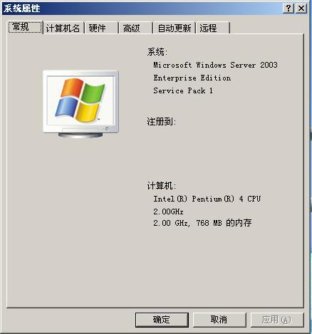
Task: Close the 系统属性 dialog with X
Action: pos(301,9)
